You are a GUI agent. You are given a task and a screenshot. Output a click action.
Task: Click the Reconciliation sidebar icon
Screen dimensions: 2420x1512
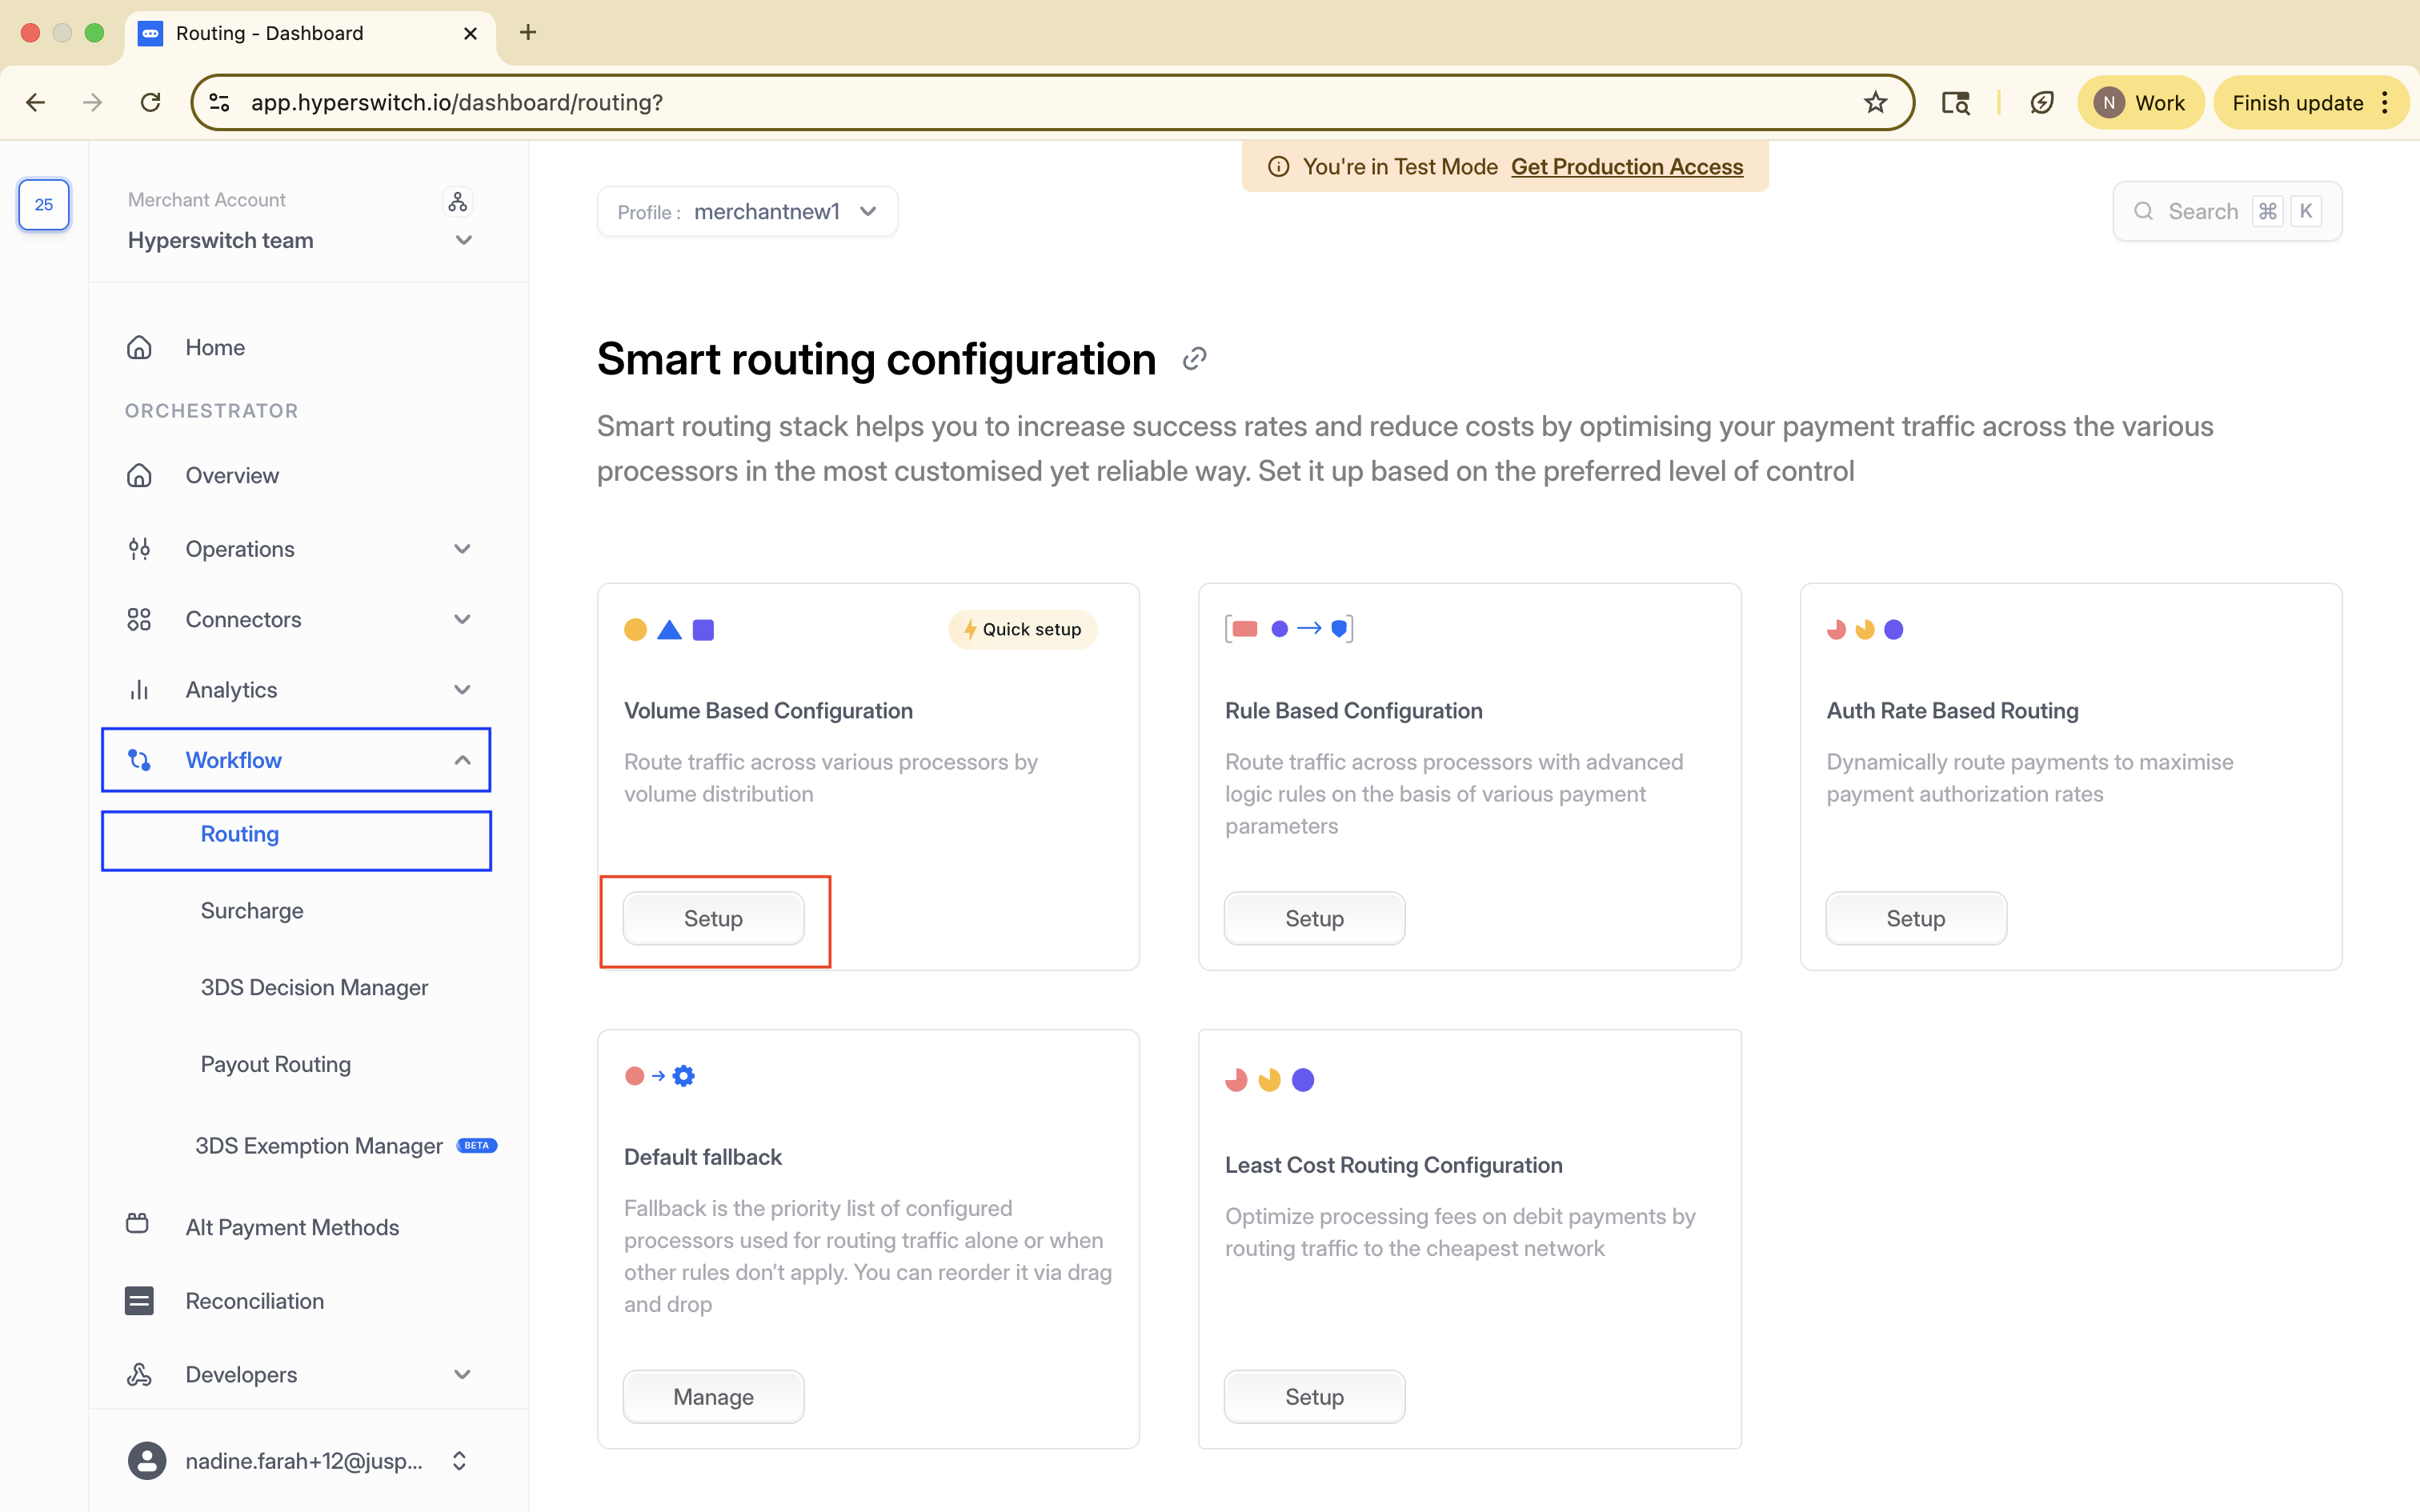click(139, 1300)
